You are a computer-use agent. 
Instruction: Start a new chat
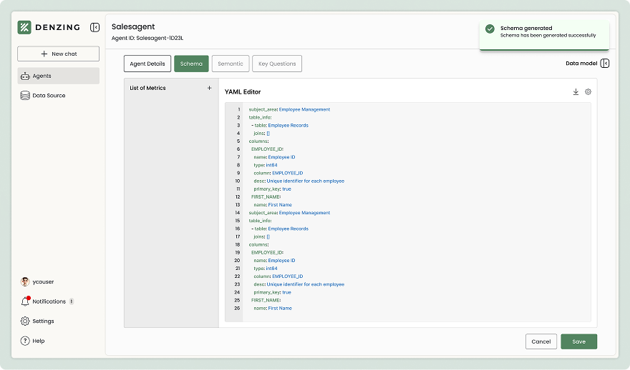pos(59,54)
